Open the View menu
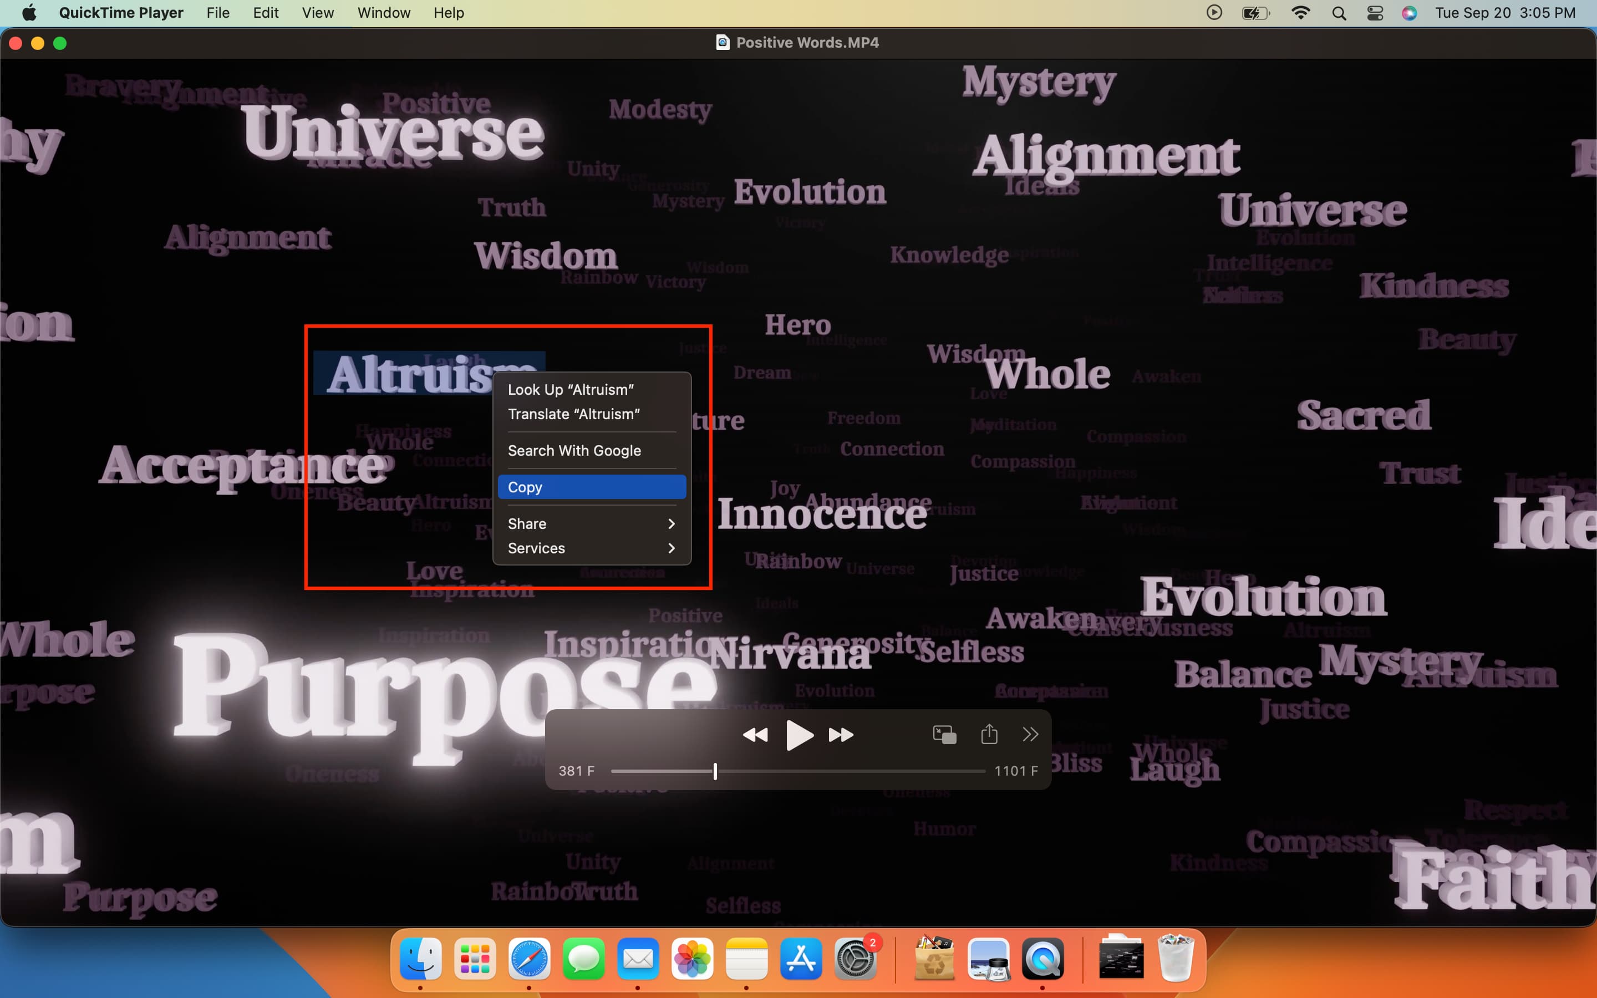 tap(317, 13)
